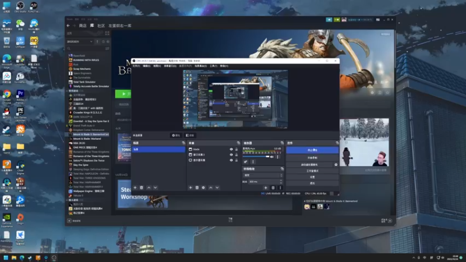This screenshot has width=466, height=262.
Task: Open Steam sort-by recent clock icon
Action: coord(103,41)
